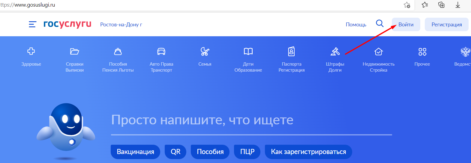The width and height of the screenshot is (471, 163).
Task: Click the Войти login button
Action: (406, 25)
